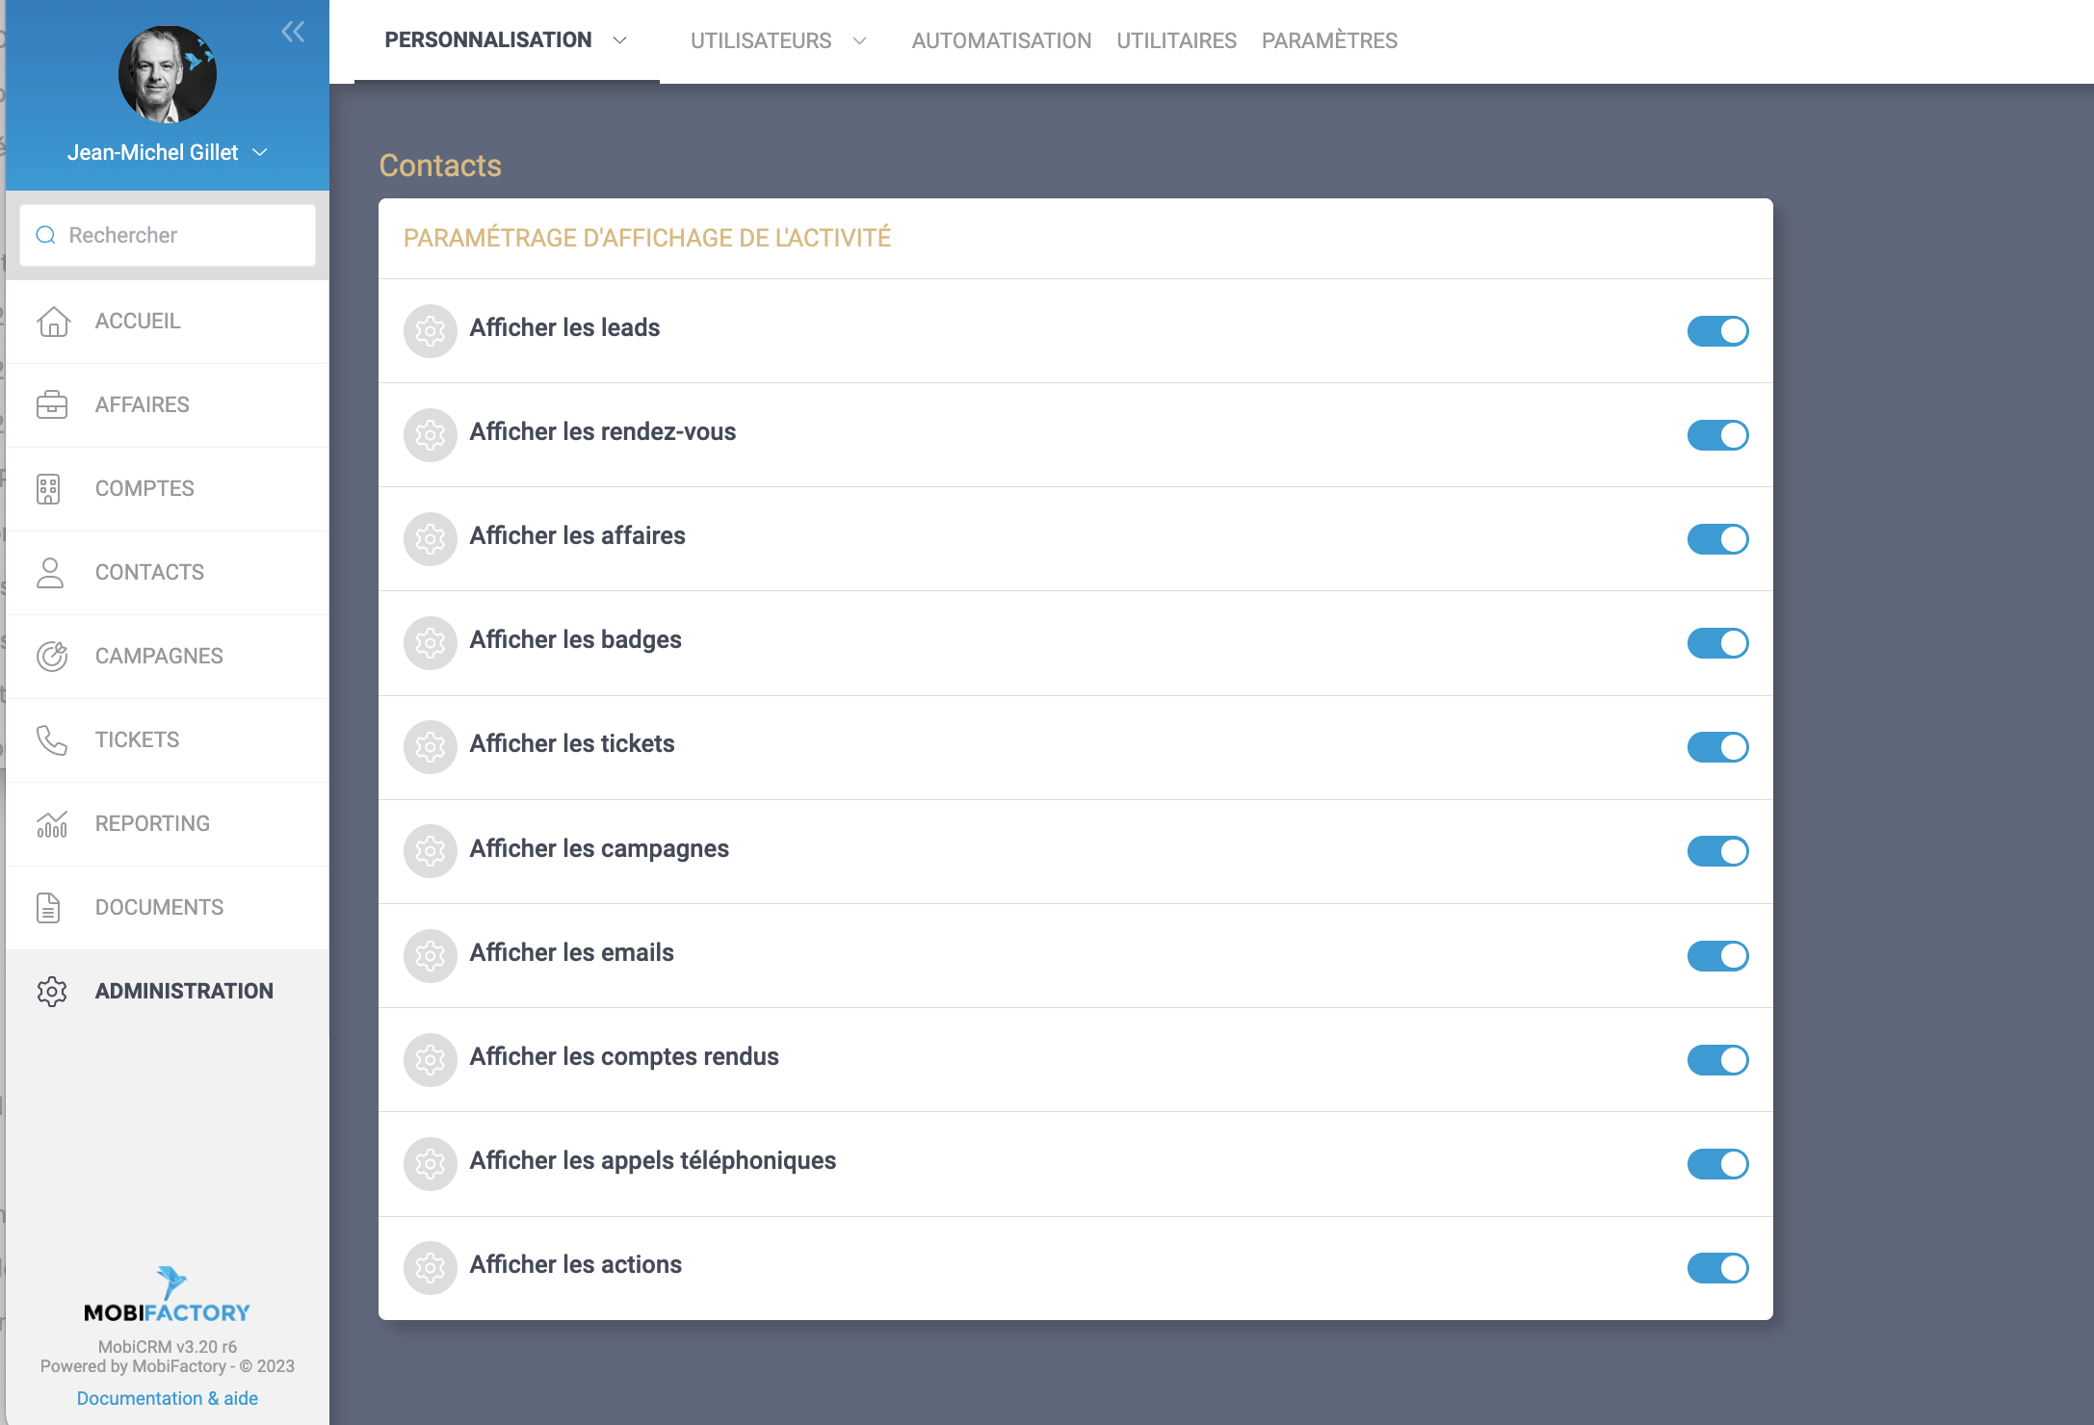This screenshot has height=1425, width=2094.
Task: Open the Paramètres tab
Action: coord(1329,40)
